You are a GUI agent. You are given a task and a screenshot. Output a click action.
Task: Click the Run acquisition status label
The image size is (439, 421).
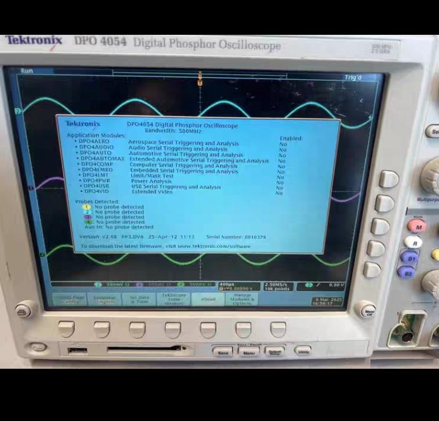27,71
